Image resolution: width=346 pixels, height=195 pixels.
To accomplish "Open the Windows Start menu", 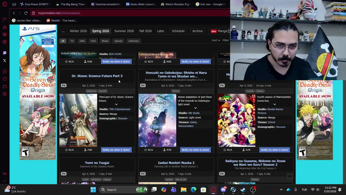I will pos(93,190).
